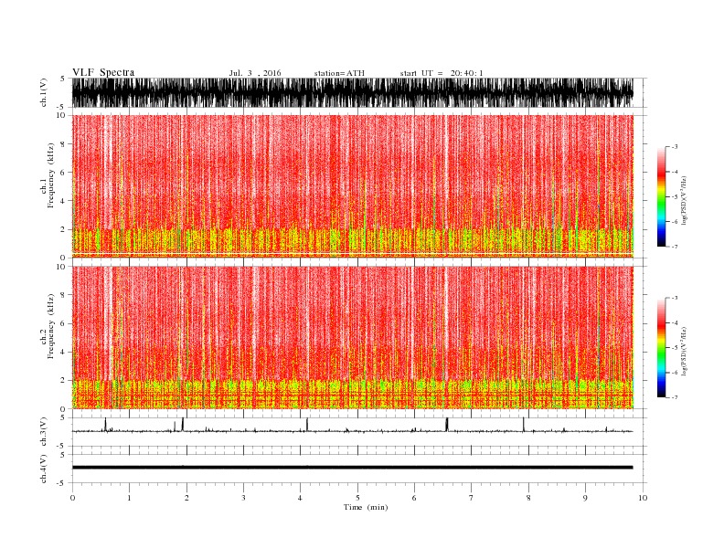Screen dimensions: 724x559
Task: Click the ch.1 spectrogram color scale bar
Action: pos(661,196)
